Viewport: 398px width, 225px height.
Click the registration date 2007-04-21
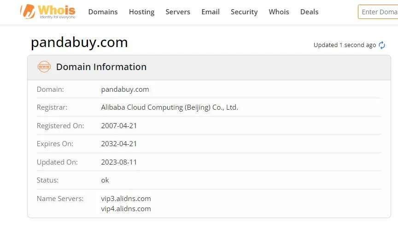click(x=119, y=126)
